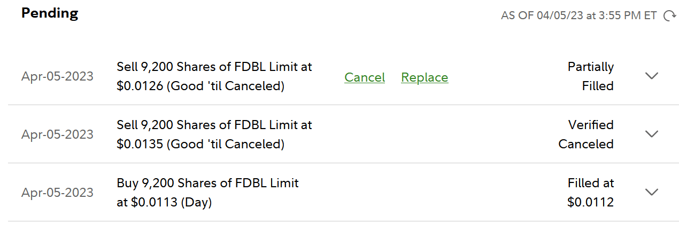Viewport: 679px width, 231px height.
Task: Click the Filled at status label
Action: click(x=590, y=183)
